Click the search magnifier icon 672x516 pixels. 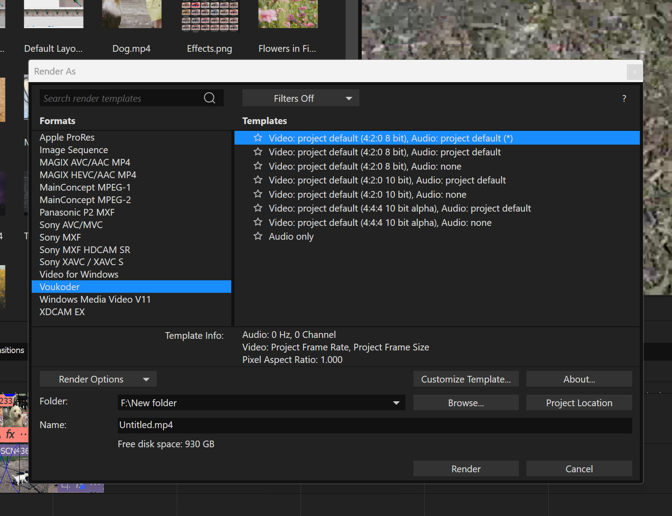209,98
